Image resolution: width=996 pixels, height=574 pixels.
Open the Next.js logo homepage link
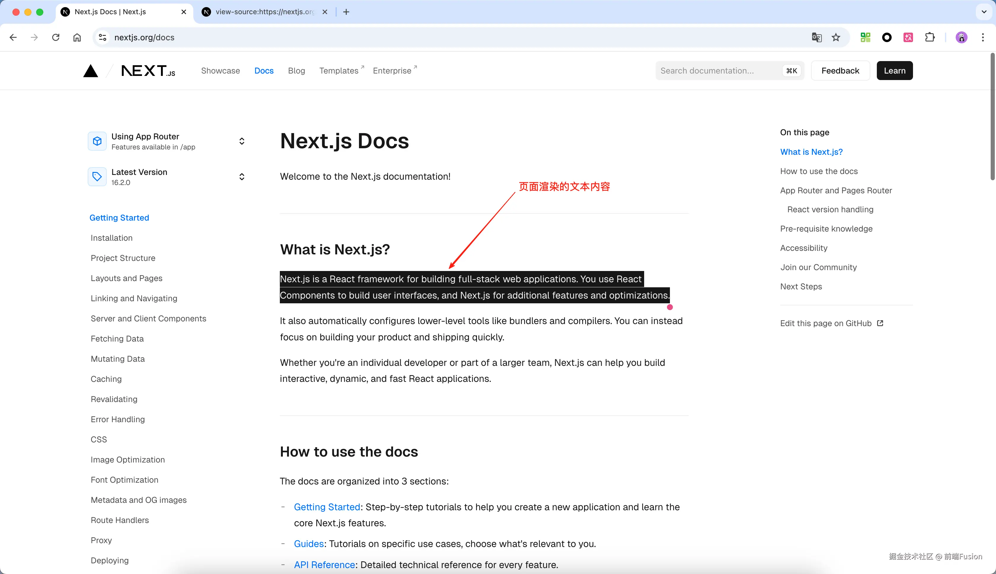pyautogui.click(x=149, y=71)
